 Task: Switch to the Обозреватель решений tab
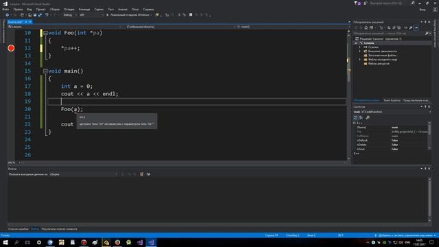(x=366, y=100)
